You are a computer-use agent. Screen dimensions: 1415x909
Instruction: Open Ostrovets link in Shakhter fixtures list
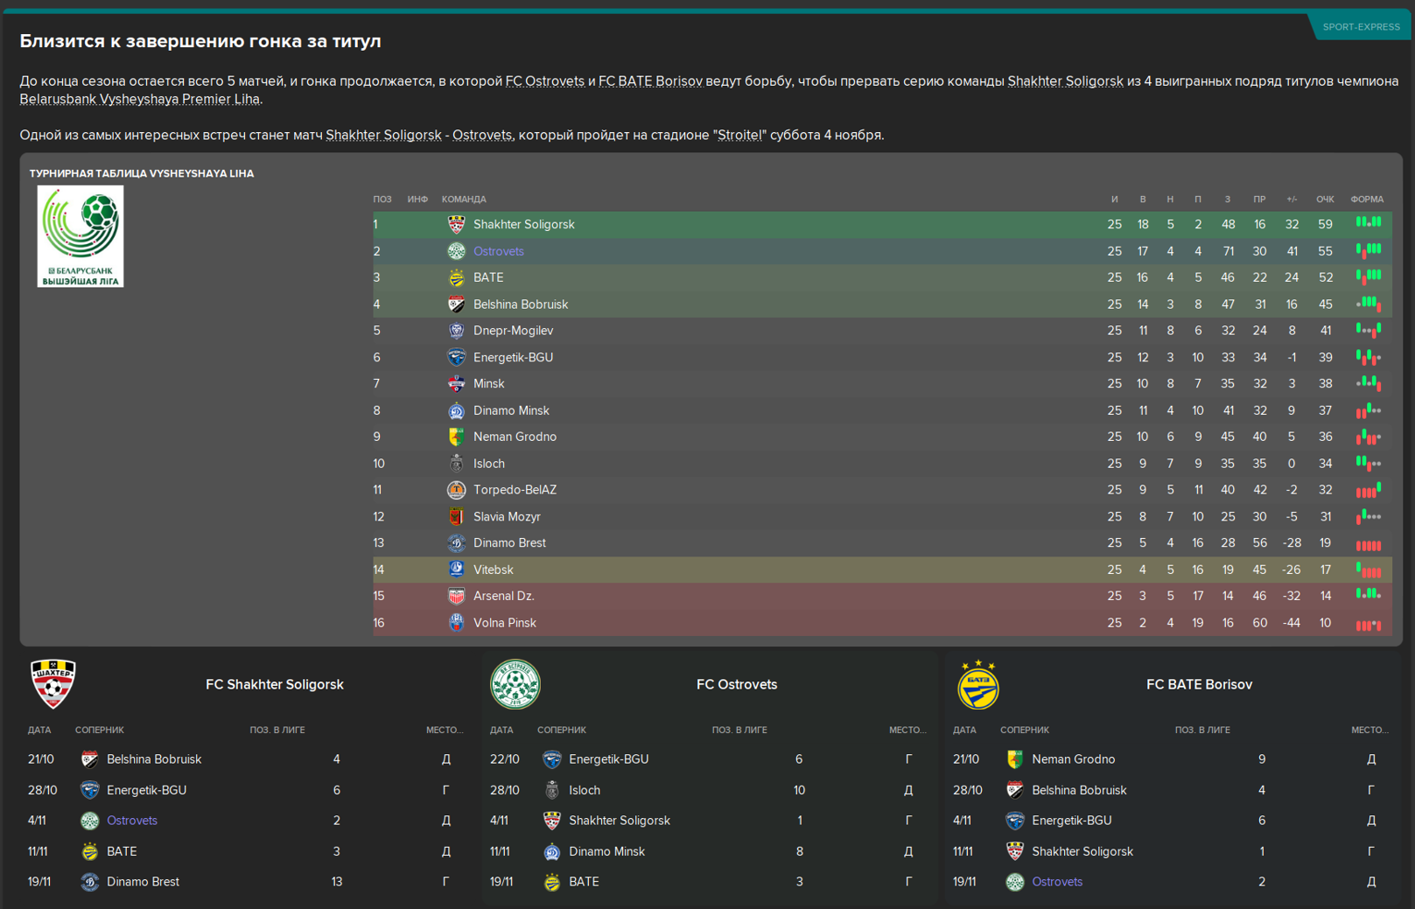click(132, 821)
